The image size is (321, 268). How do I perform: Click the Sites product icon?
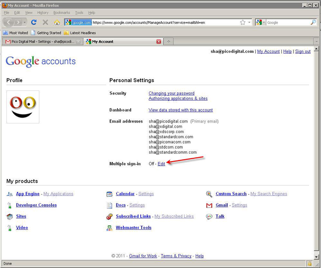[10, 216]
